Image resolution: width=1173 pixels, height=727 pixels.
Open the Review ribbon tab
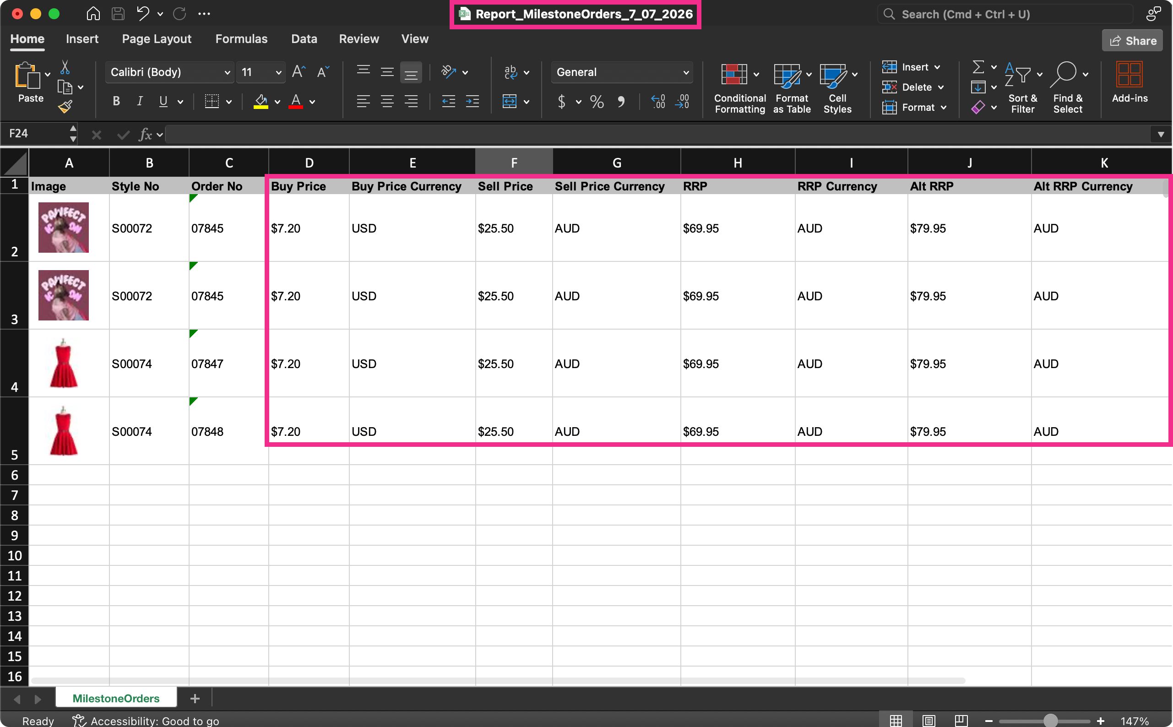click(x=358, y=39)
